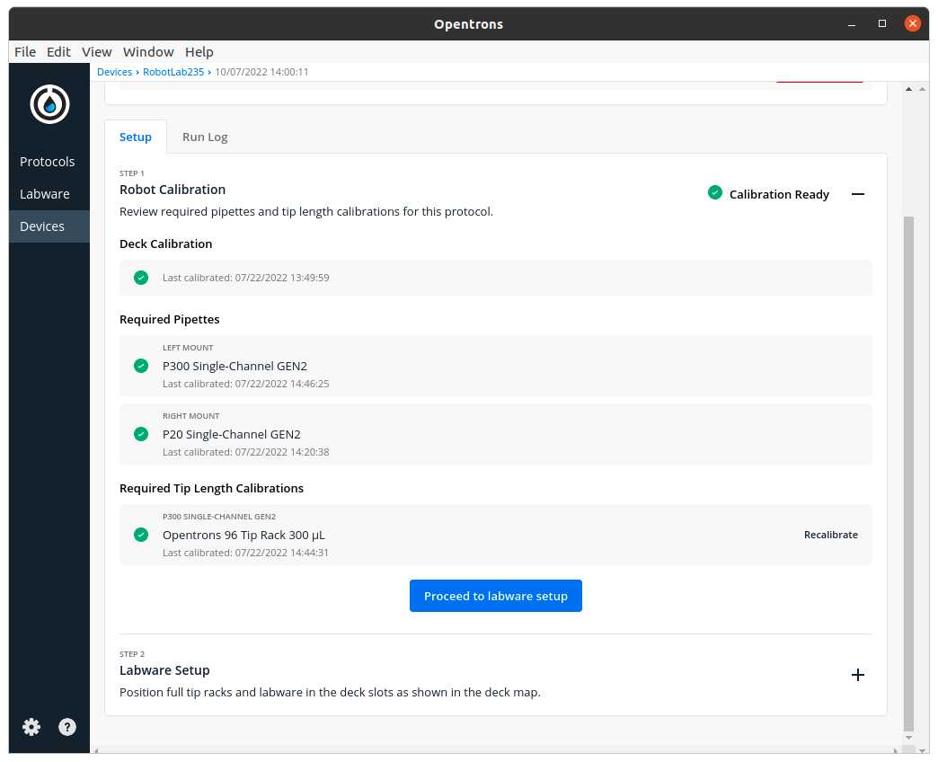Open the Edit menu
938x762 pixels.
pyautogui.click(x=58, y=52)
